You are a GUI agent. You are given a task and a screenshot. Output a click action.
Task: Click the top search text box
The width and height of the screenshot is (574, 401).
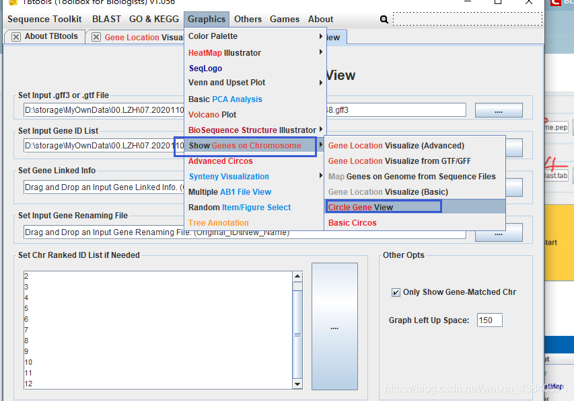468,19
